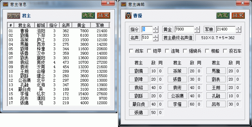The width and height of the screenshot is (252, 127).
Task: Click 劉繇 relation button in 君主编辑
Action: (139, 96)
